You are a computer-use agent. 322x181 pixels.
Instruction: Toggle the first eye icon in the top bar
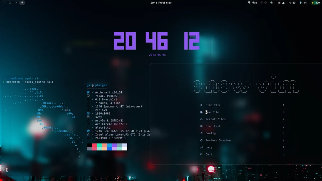pos(261,2)
